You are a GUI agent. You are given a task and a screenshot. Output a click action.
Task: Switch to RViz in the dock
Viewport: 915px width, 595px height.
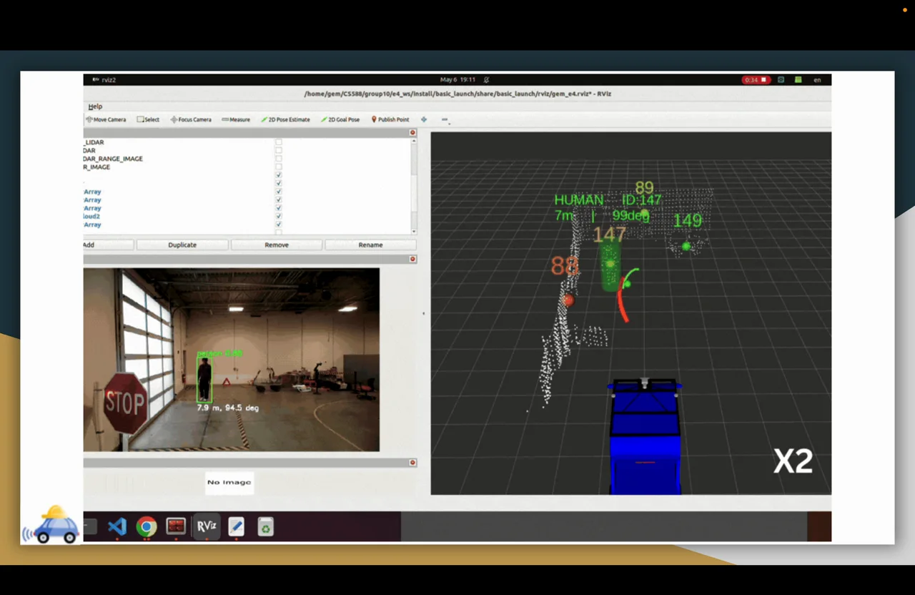click(206, 527)
